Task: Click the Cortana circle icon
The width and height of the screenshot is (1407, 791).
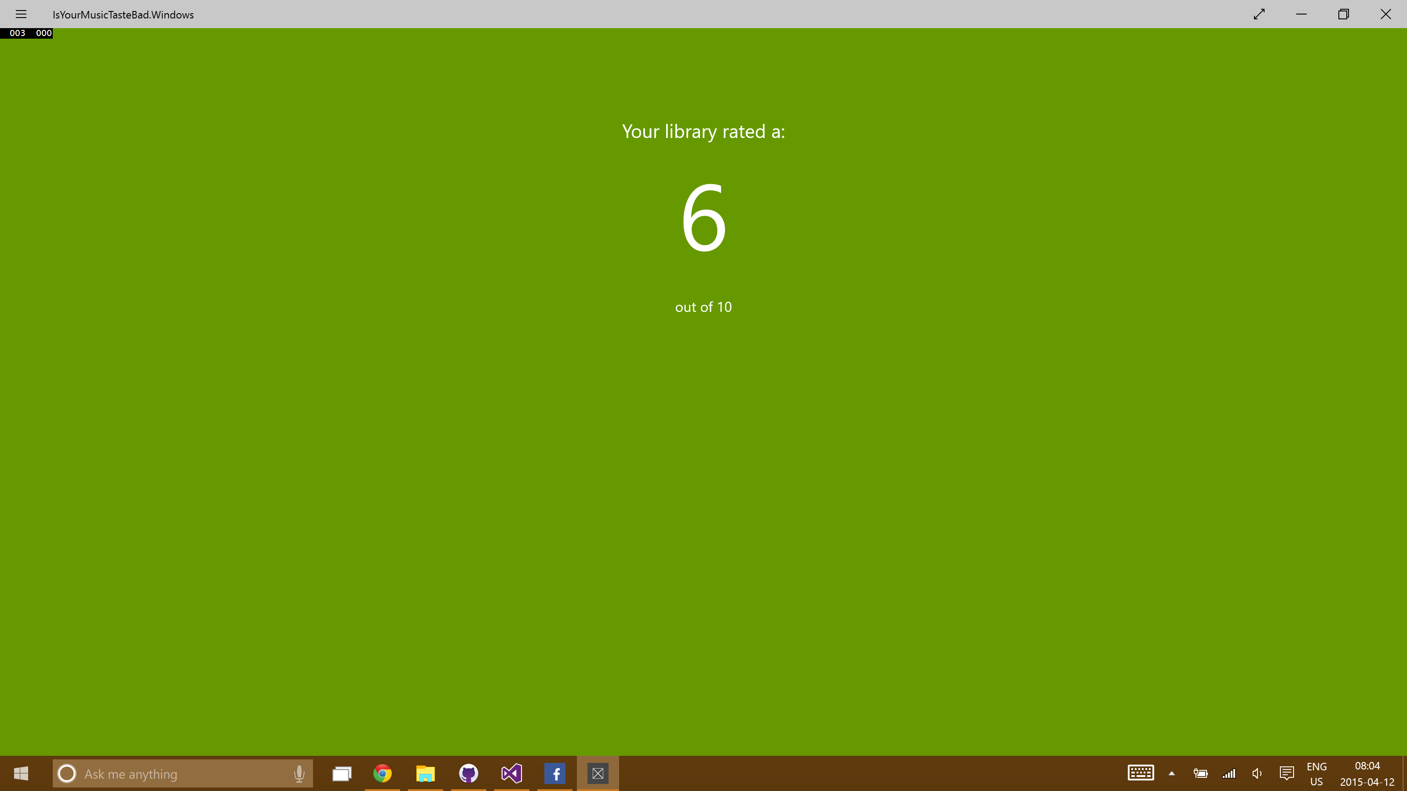Action: [67, 773]
